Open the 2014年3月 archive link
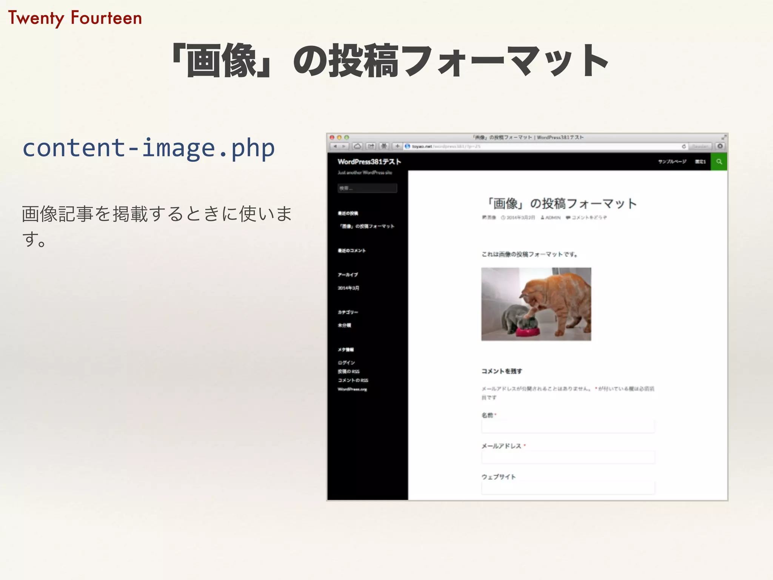Viewport: 773px width, 580px height. pyautogui.click(x=348, y=288)
